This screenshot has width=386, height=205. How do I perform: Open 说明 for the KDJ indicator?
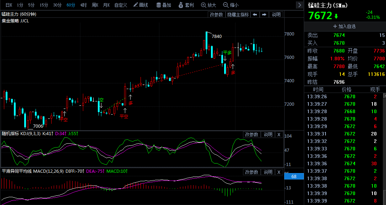[x=268, y=134]
